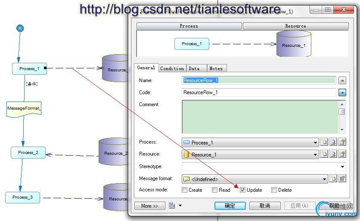Click inside the Comment text area
The width and height of the screenshot is (360, 221).
coord(261,117)
